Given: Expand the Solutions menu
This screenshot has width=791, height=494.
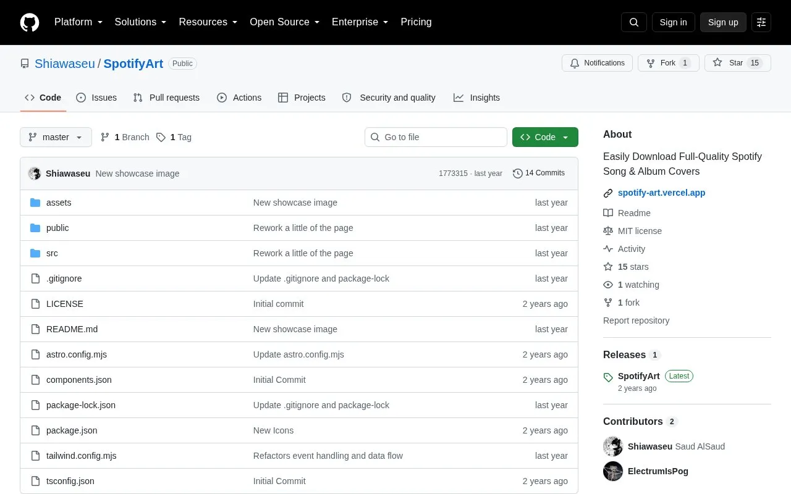Looking at the screenshot, I should pyautogui.click(x=140, y=22).
